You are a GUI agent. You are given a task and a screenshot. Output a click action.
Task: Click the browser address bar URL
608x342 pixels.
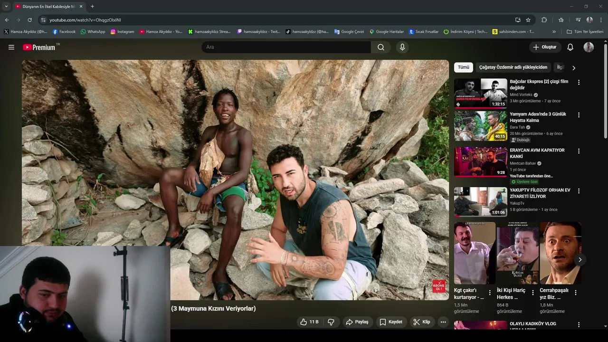coord(85,20)
